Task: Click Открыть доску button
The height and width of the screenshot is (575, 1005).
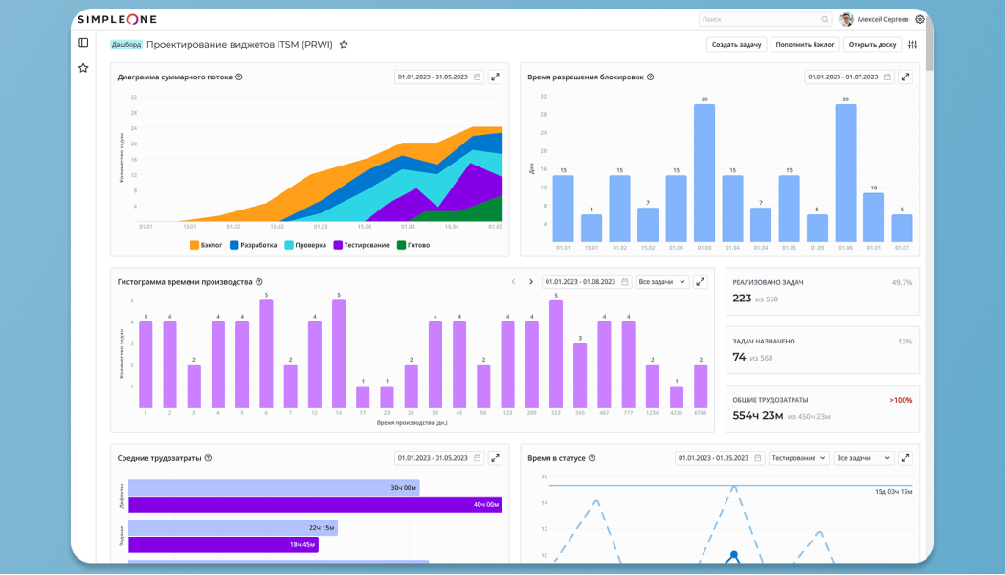Action: click(x=872, y=45)
